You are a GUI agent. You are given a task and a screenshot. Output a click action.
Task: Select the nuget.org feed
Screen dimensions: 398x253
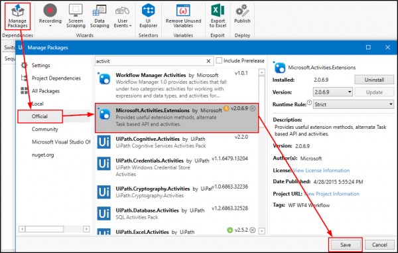pos(42,155)
